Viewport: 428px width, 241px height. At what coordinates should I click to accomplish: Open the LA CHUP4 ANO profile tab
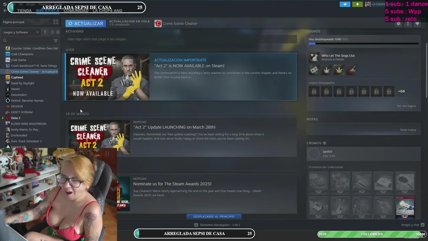(x=107, y=11)
